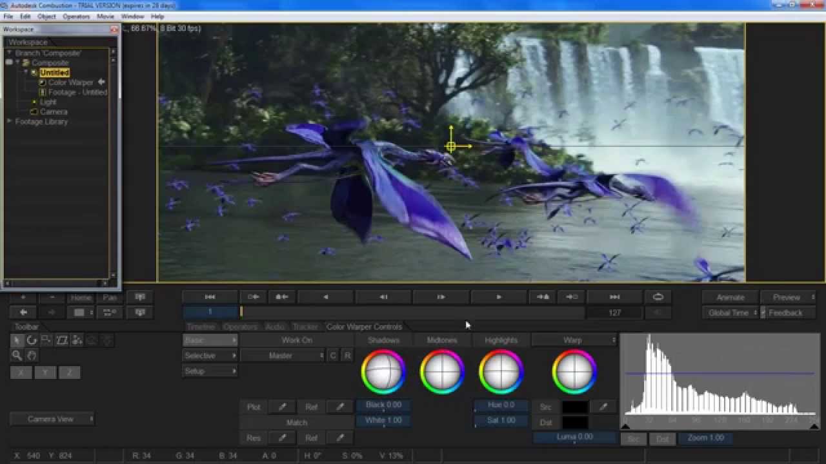Toggle the Src histogram button
This screenshot has height=464, width=826.
pos(634,439)
